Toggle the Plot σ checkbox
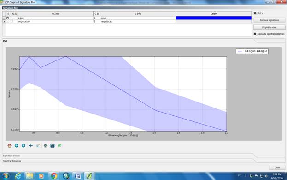The width and height of the screenshot is (287, 180). [x=255, y=13]
